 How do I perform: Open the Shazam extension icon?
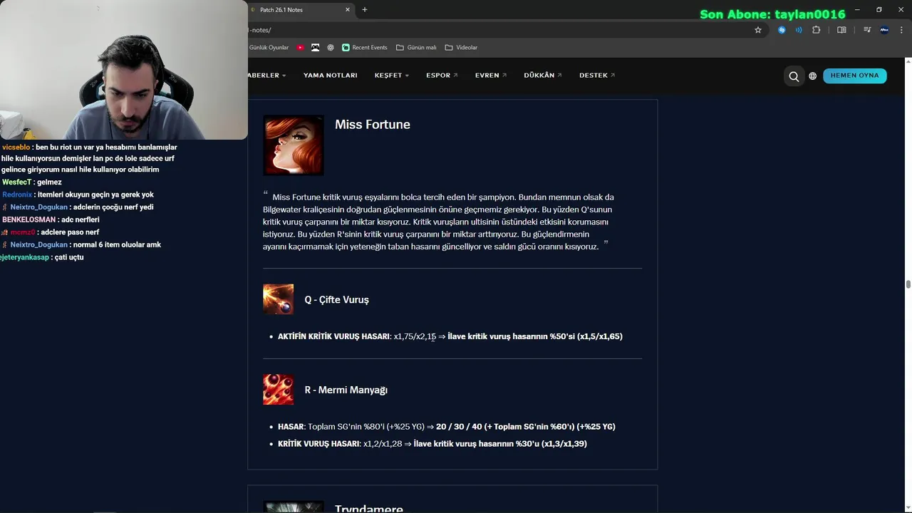pyautogui.click(x=782, y=30)
